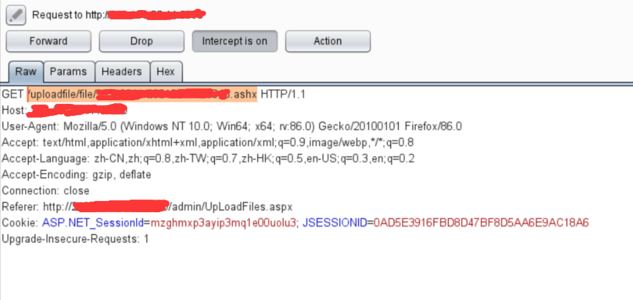
Task: Open the Action menu
Action: (x=328, y=42)
